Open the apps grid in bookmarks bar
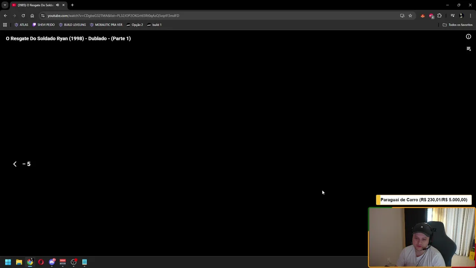The width and height of the screenshot is (476, 268). point(5,25)
